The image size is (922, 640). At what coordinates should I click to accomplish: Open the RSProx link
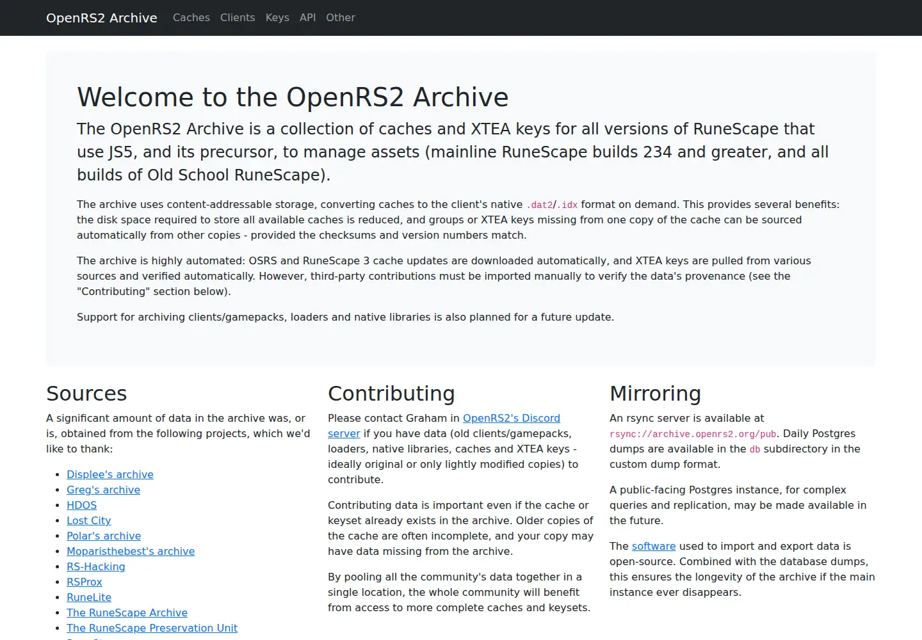(x=85, y=582)
